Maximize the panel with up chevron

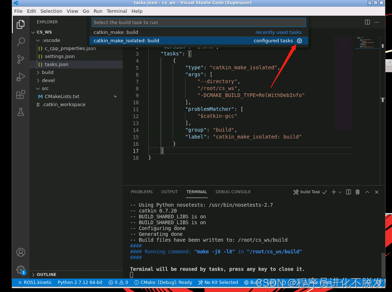coord(367,192)
